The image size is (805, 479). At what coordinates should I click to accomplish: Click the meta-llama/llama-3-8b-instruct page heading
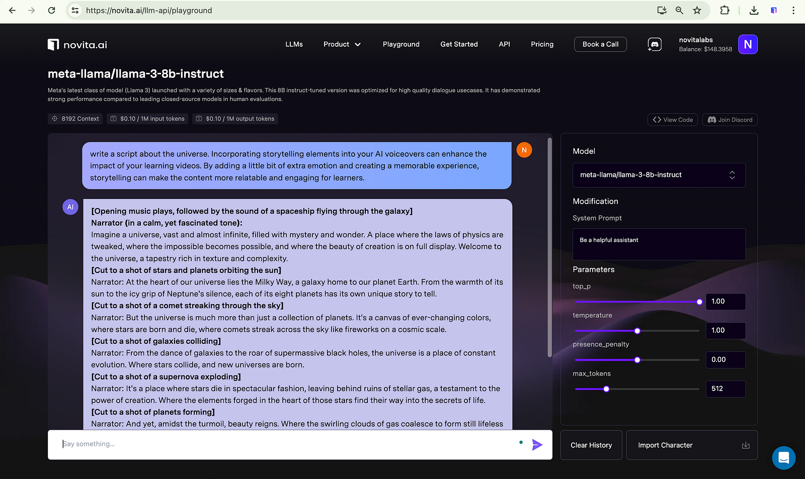[136, 74]
